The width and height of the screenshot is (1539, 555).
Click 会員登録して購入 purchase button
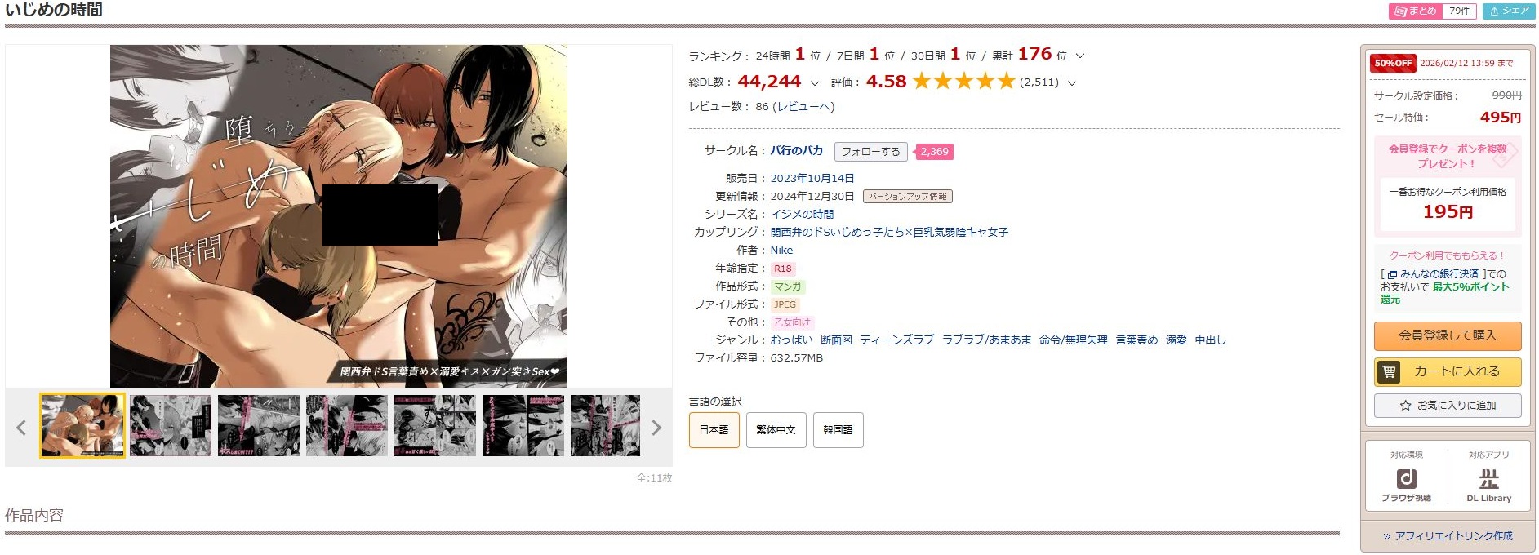[x=1447, y=335]
